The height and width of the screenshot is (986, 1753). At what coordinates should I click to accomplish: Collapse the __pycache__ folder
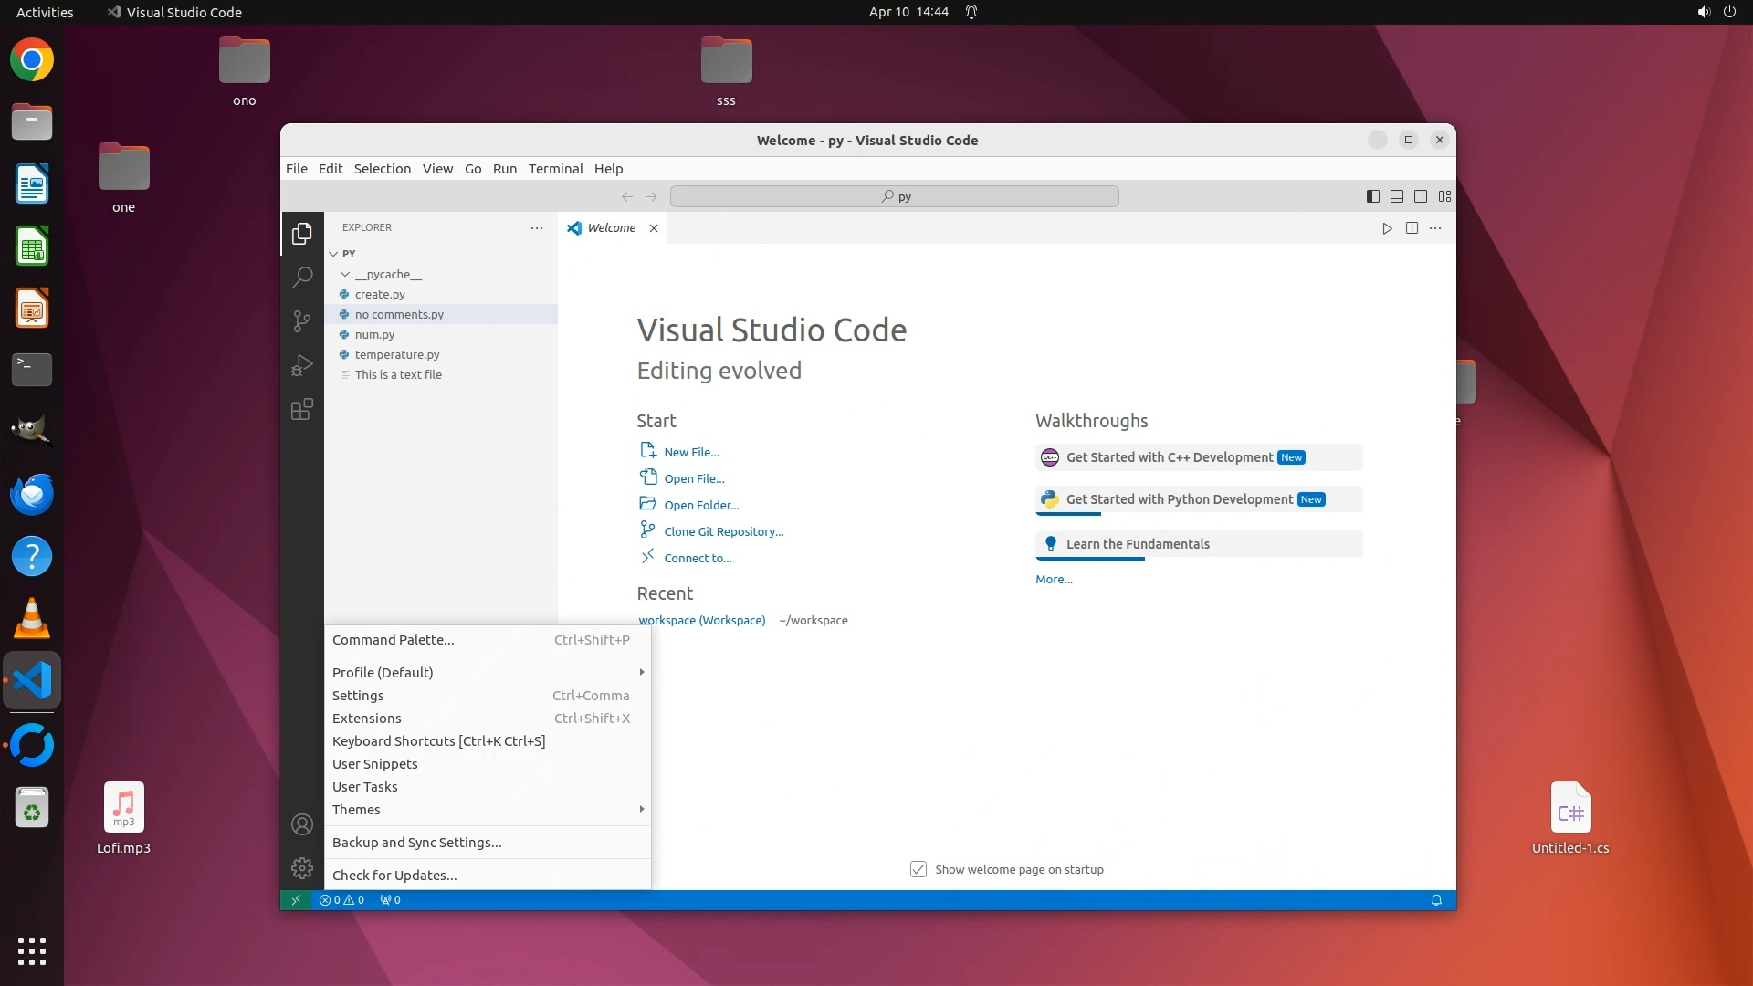(x=345, y=274)
